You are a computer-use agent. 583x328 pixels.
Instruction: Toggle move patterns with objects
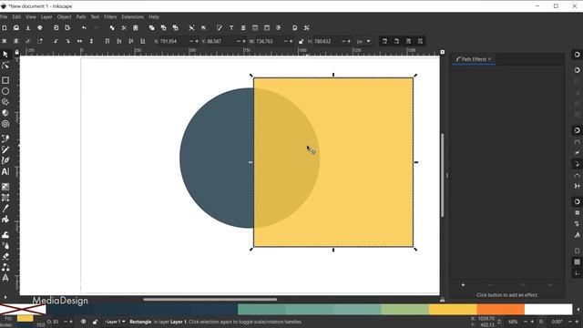pos(420,41)
